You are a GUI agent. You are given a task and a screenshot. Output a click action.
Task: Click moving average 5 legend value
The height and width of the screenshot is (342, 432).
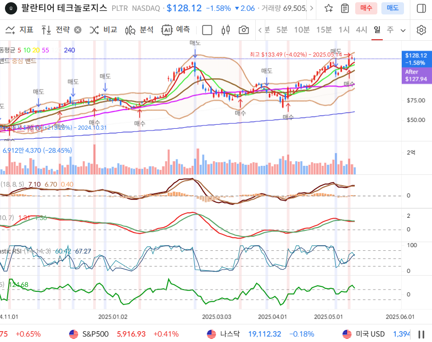[x=19, y=50]
